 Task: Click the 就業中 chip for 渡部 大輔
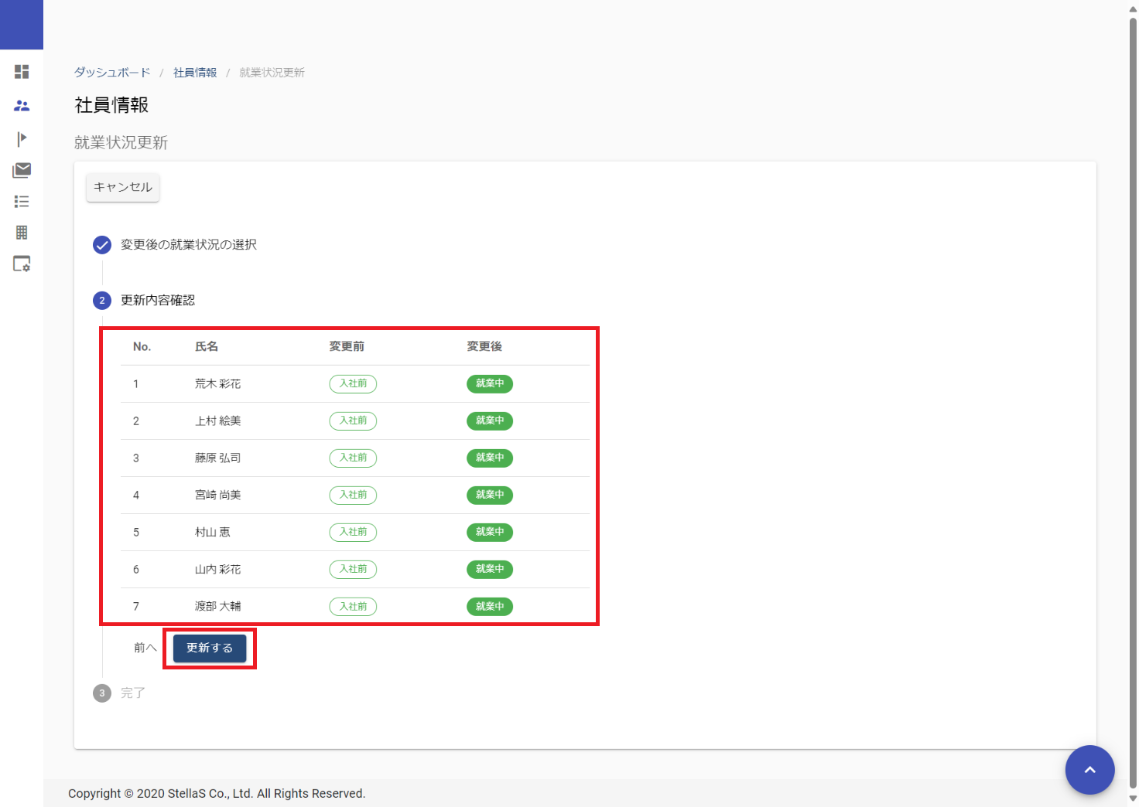tap(489, 607)
